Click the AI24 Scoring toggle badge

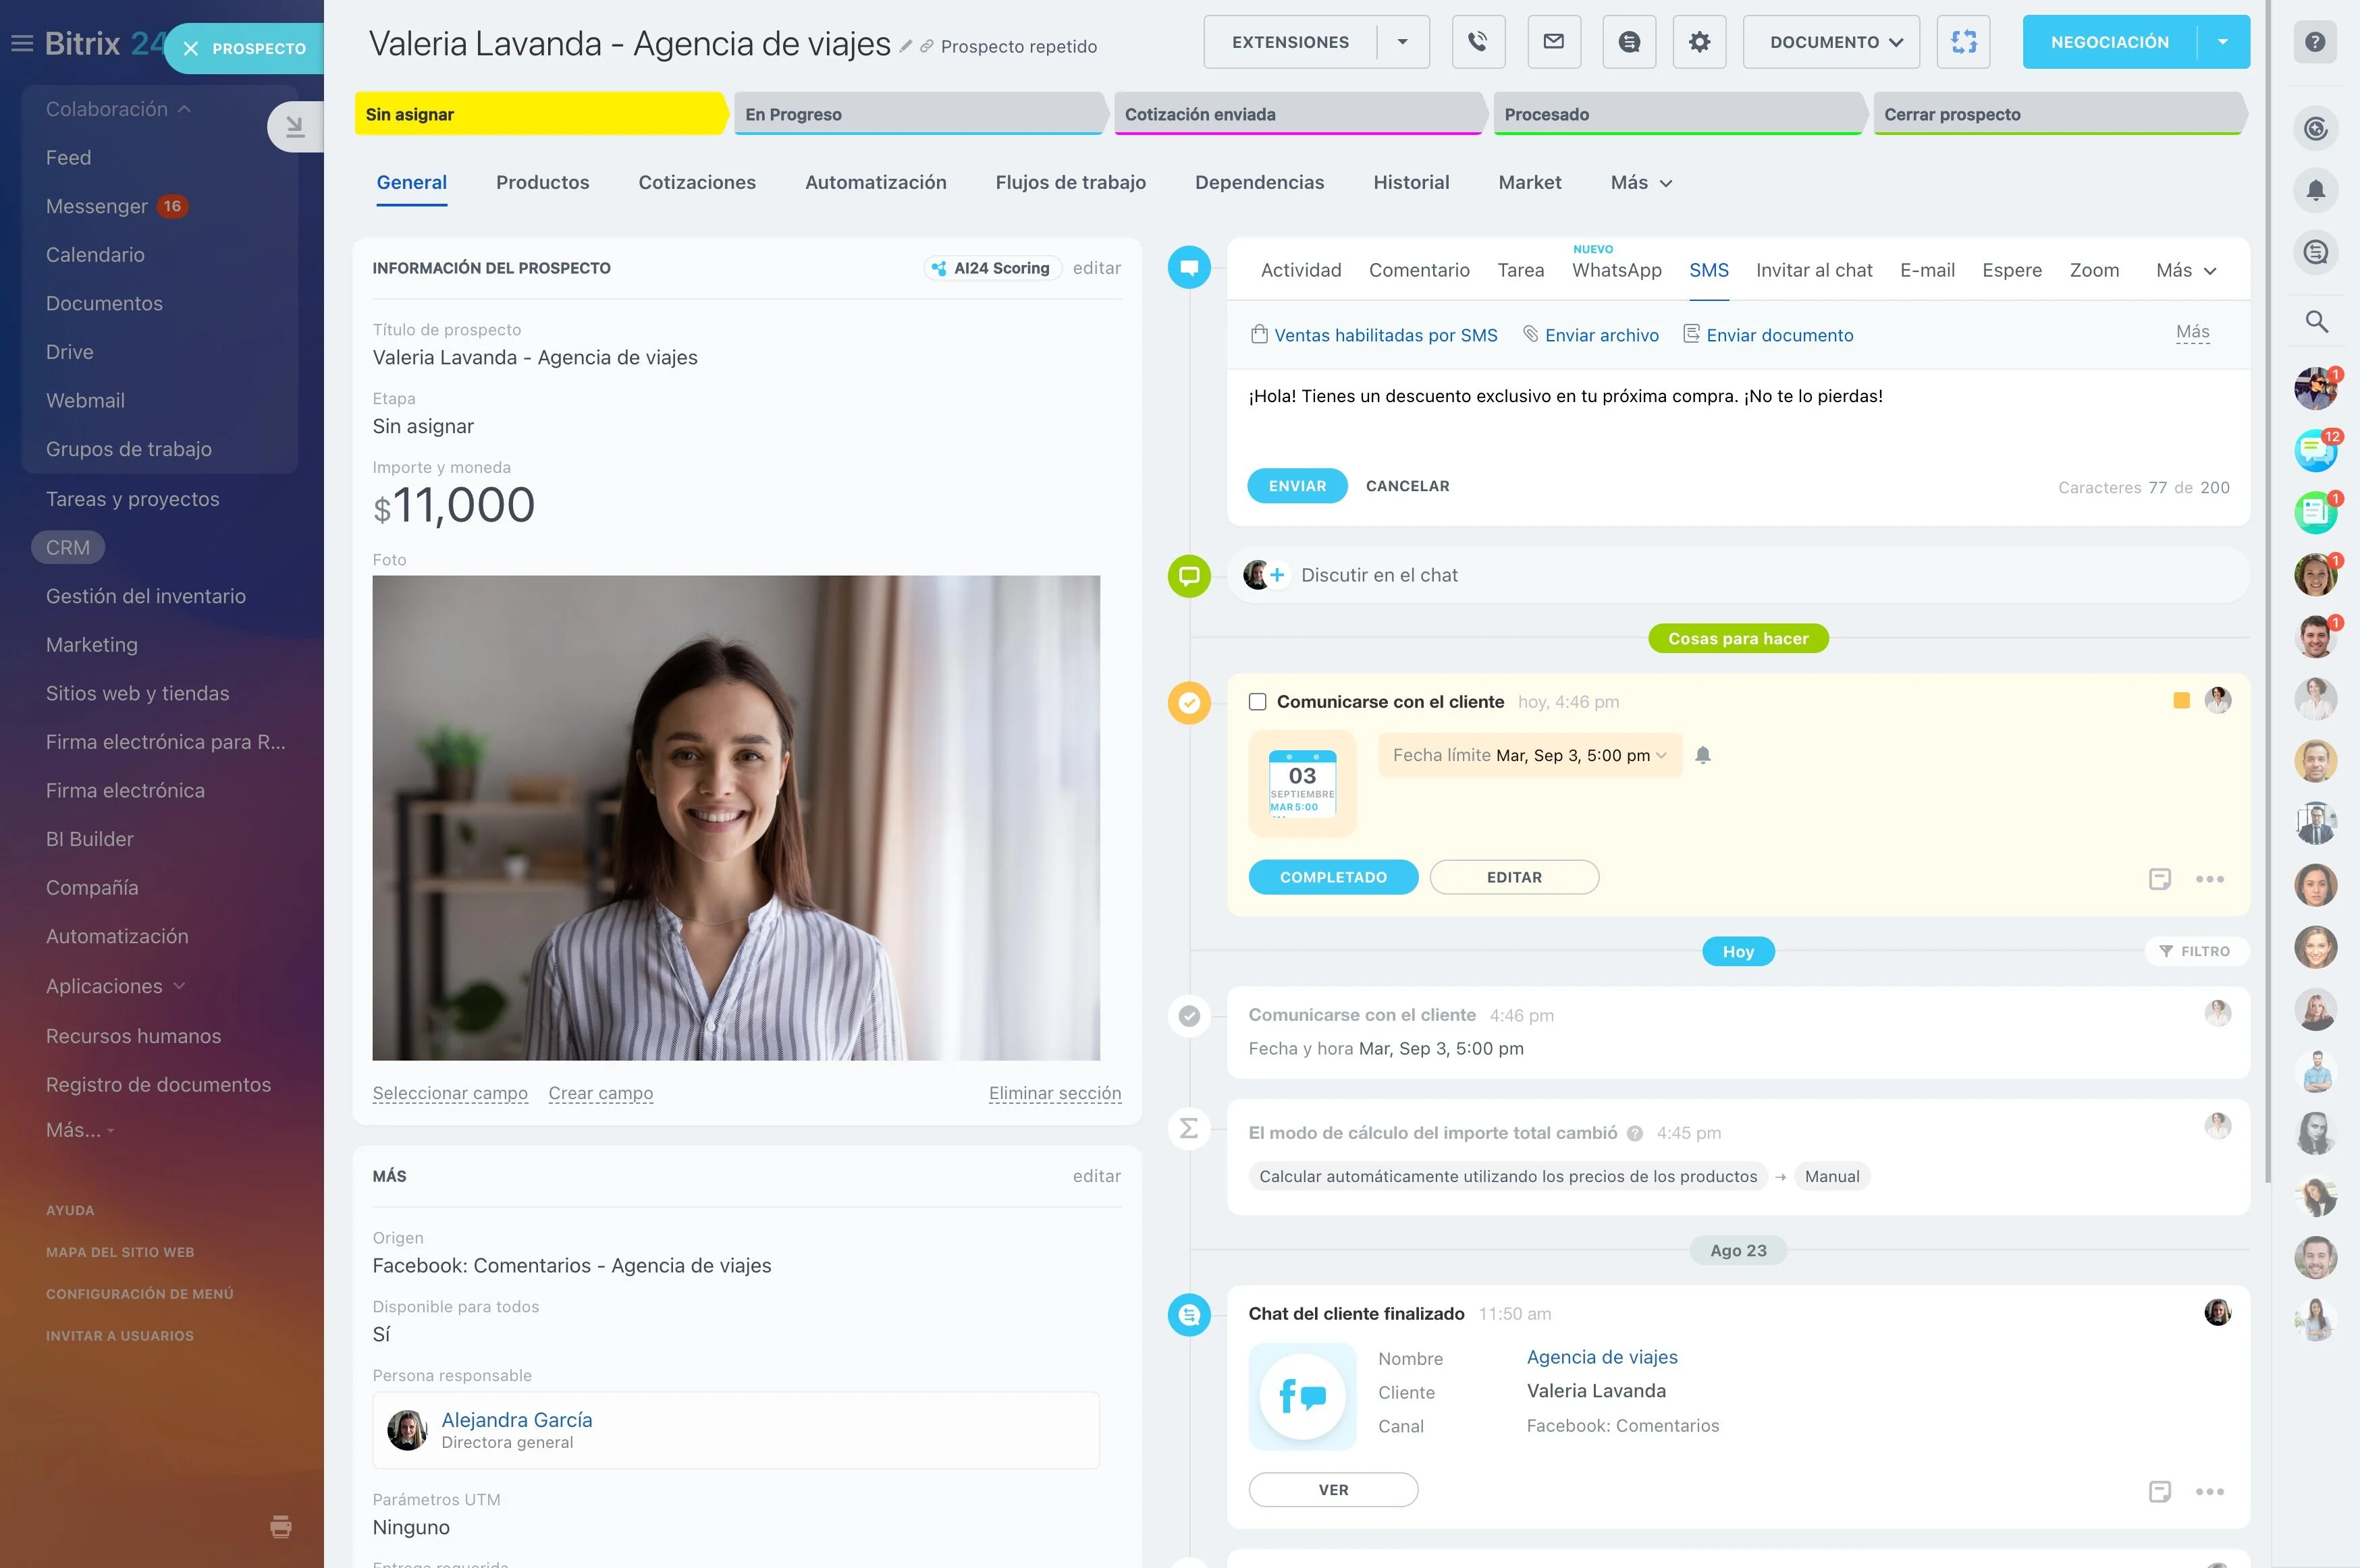992,268
